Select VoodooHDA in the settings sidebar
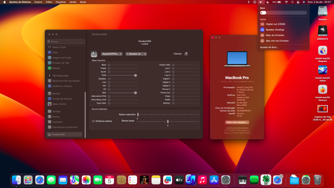 click(64, 135)
